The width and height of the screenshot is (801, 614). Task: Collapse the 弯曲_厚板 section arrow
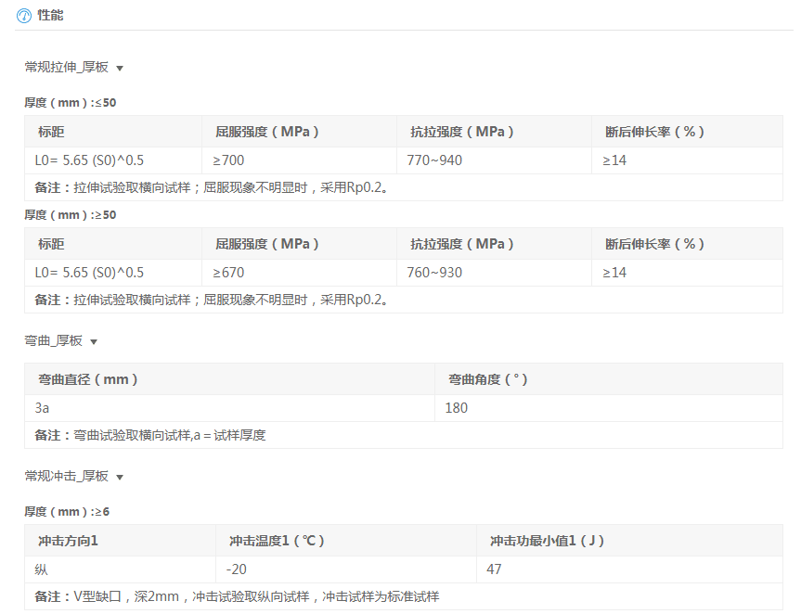(x=94, y=342)
